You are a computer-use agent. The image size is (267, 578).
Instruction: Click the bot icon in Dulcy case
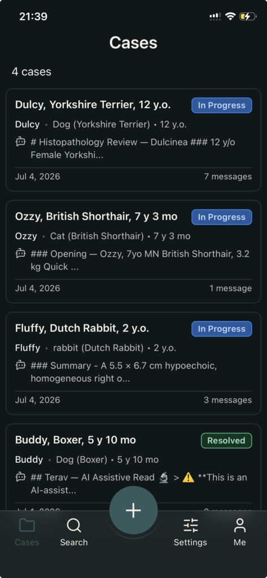21,142
